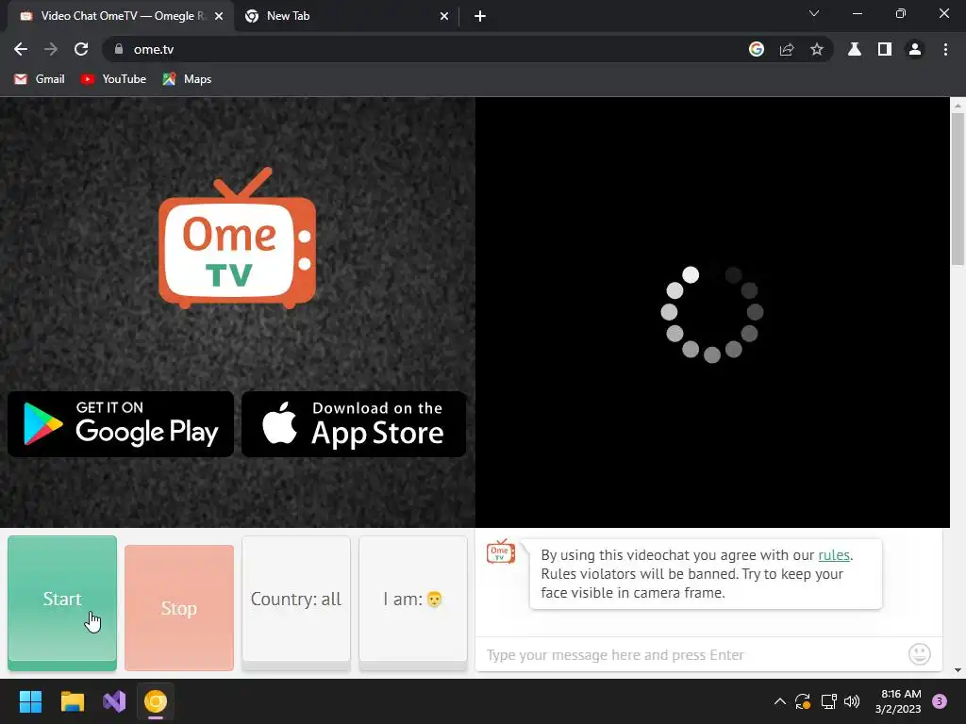Image resolution: width=966 pixels, height=724 pixels.
Task: Close the Video Chat OmeTV tab
Action: click(x=219, y=16)
